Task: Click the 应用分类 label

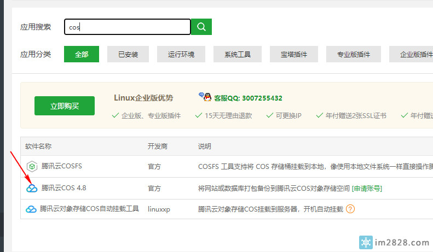Action: [36, 54]
